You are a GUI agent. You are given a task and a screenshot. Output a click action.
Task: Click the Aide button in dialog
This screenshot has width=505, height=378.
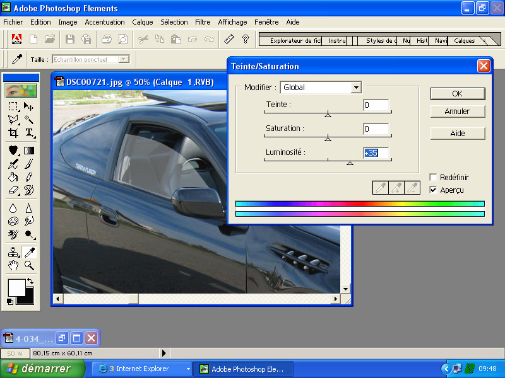tap(457, 133)
